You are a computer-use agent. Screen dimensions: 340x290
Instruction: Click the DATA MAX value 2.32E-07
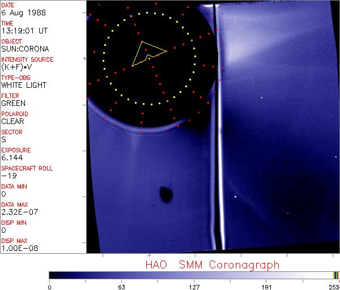[x=18, y=212]
